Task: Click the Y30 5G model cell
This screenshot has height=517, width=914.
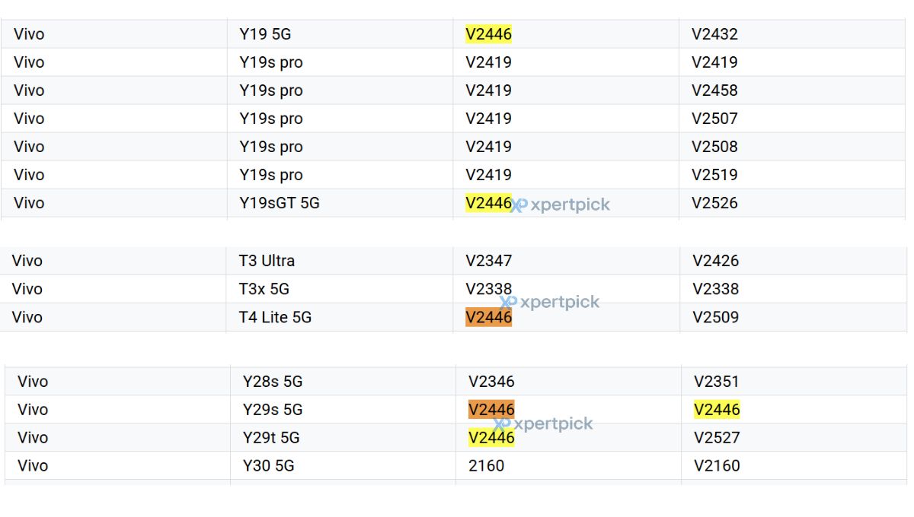Action: (x=268, y=466)
